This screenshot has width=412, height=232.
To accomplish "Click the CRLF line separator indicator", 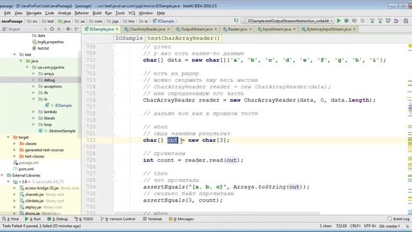I will [355, 226].
